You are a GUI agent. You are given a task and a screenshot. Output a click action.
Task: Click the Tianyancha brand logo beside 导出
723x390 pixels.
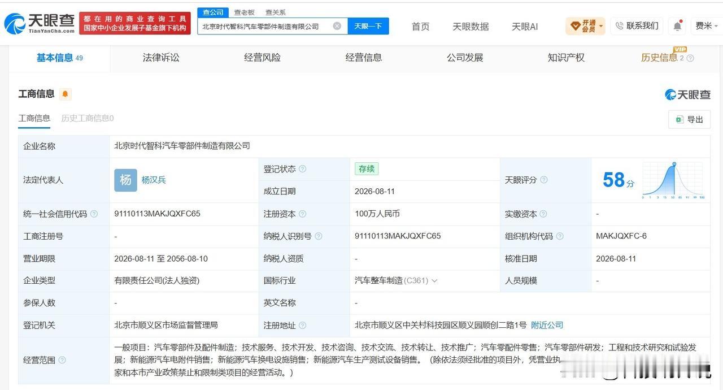[687, 94]
